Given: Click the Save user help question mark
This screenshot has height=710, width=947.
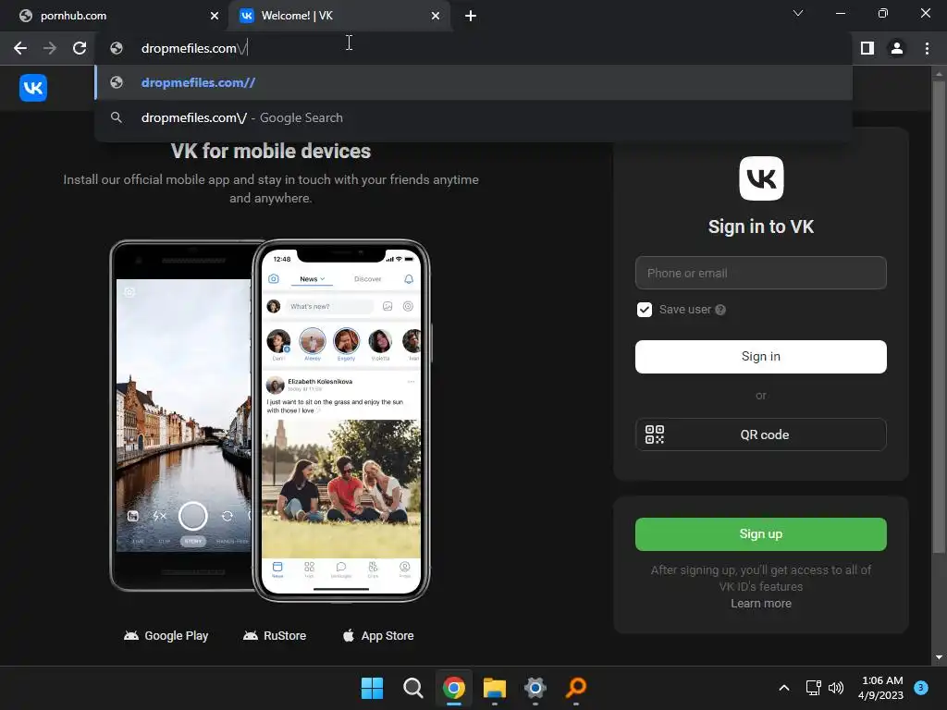Looking at the screenshot, I should click(720, 310).
